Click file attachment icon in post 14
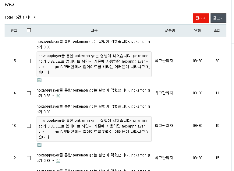 (x=58, y=96)
